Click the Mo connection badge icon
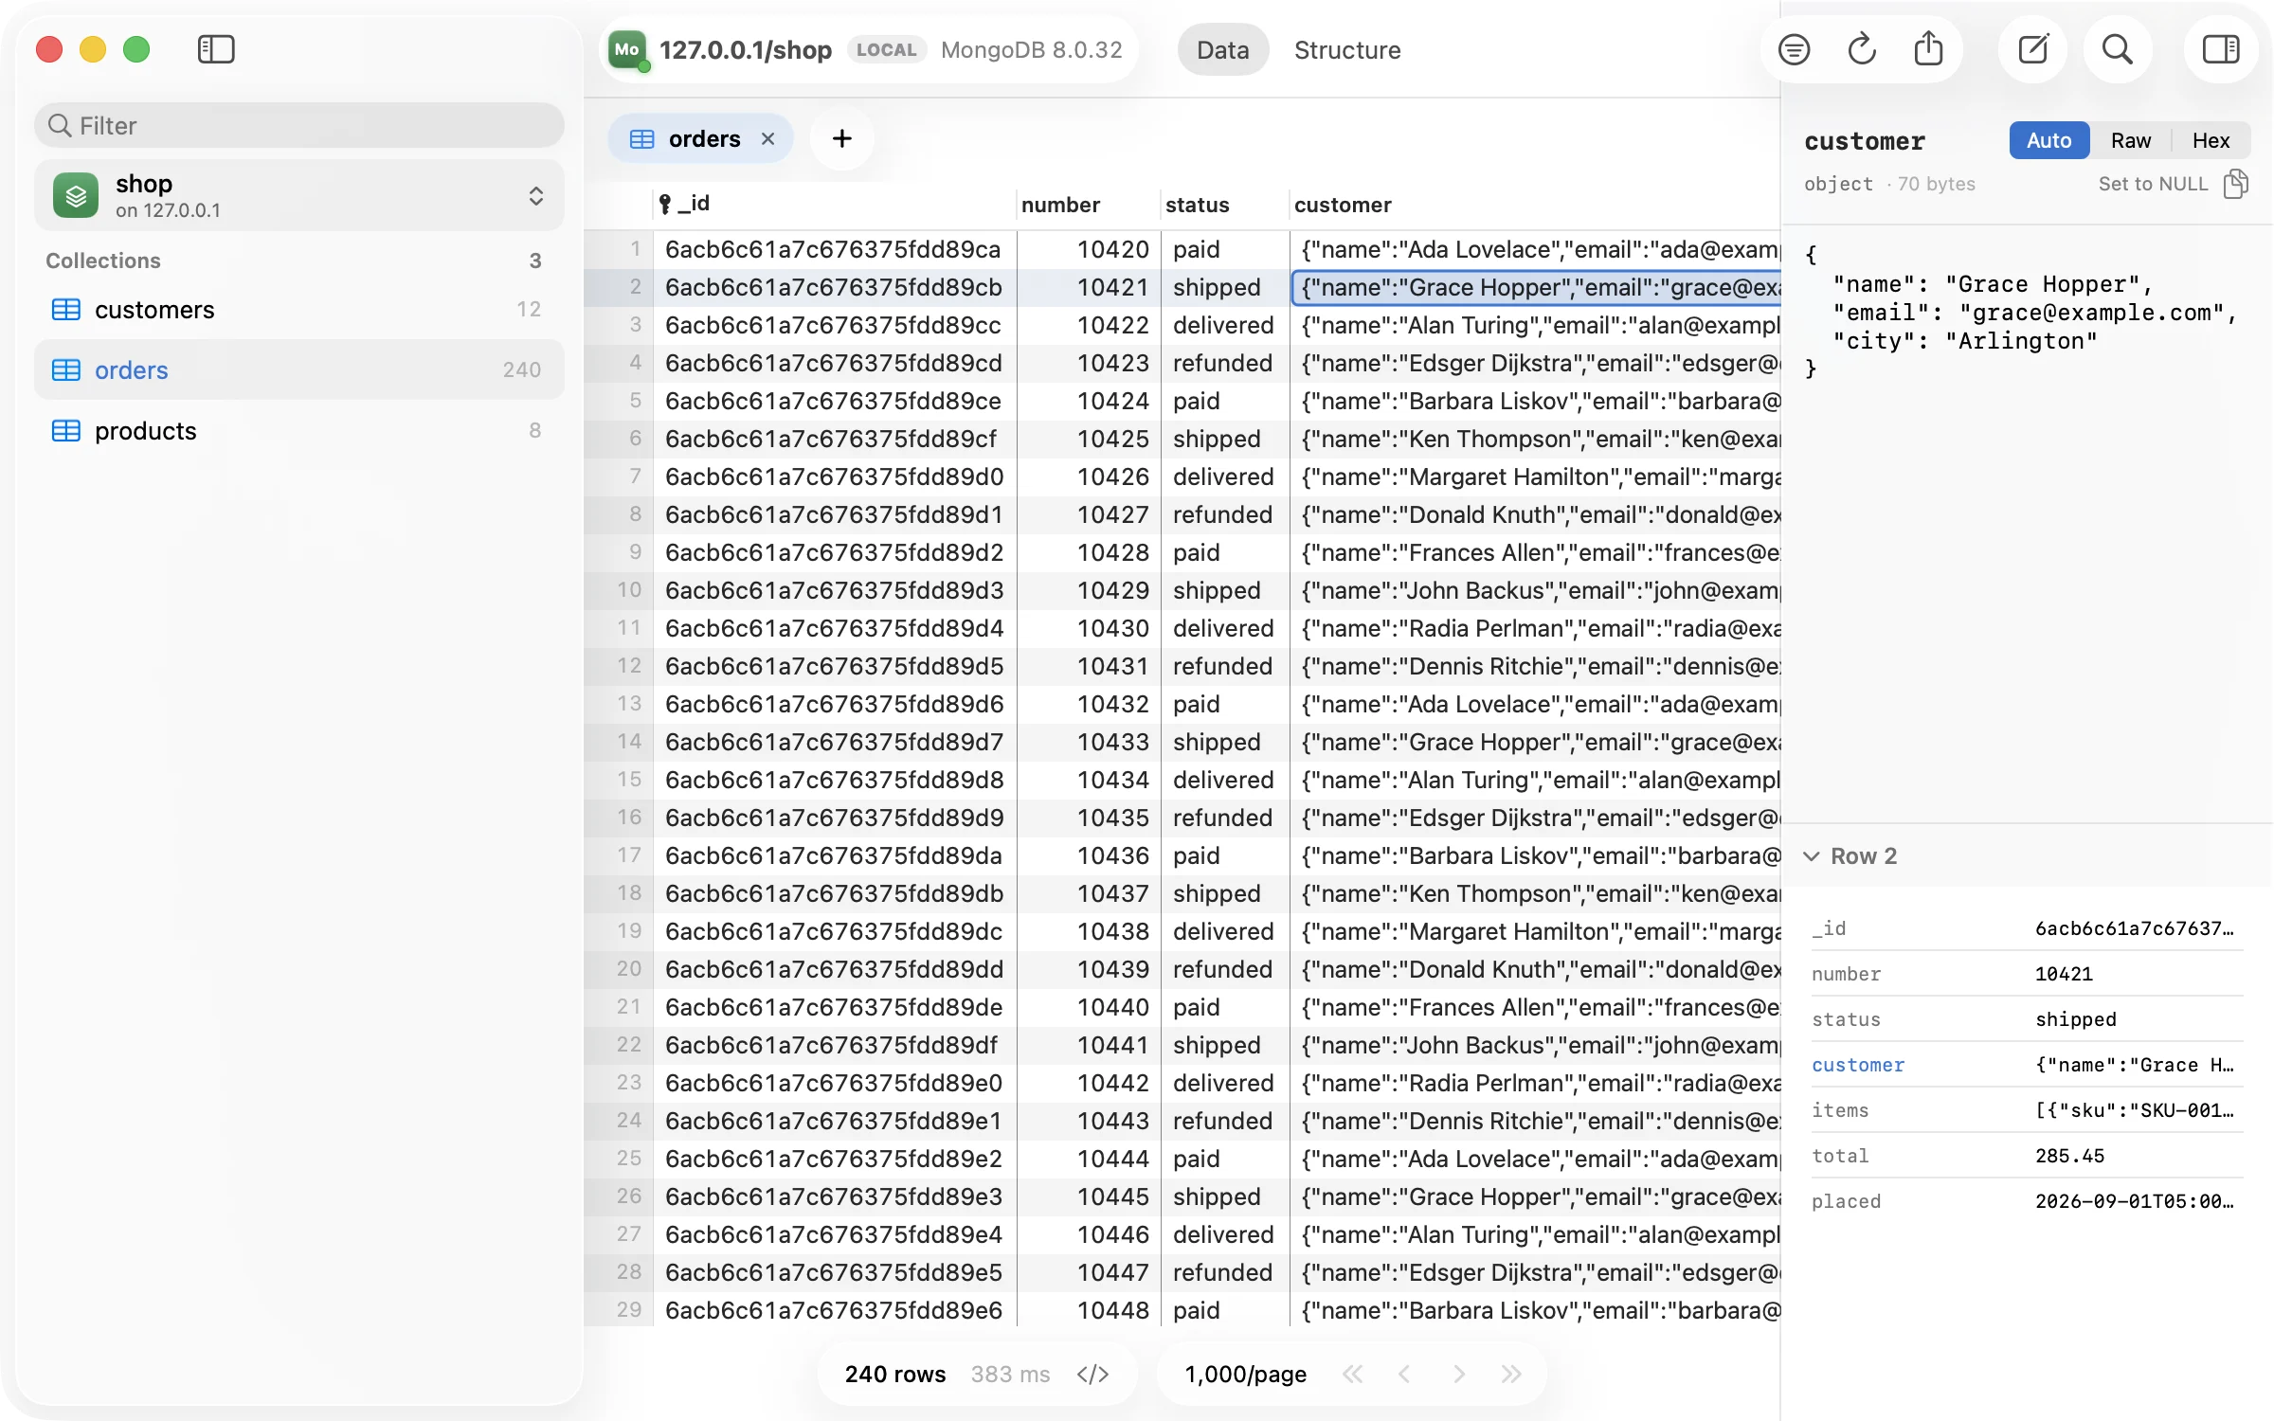2274x1421 pixels. click(x=627, y=49)
